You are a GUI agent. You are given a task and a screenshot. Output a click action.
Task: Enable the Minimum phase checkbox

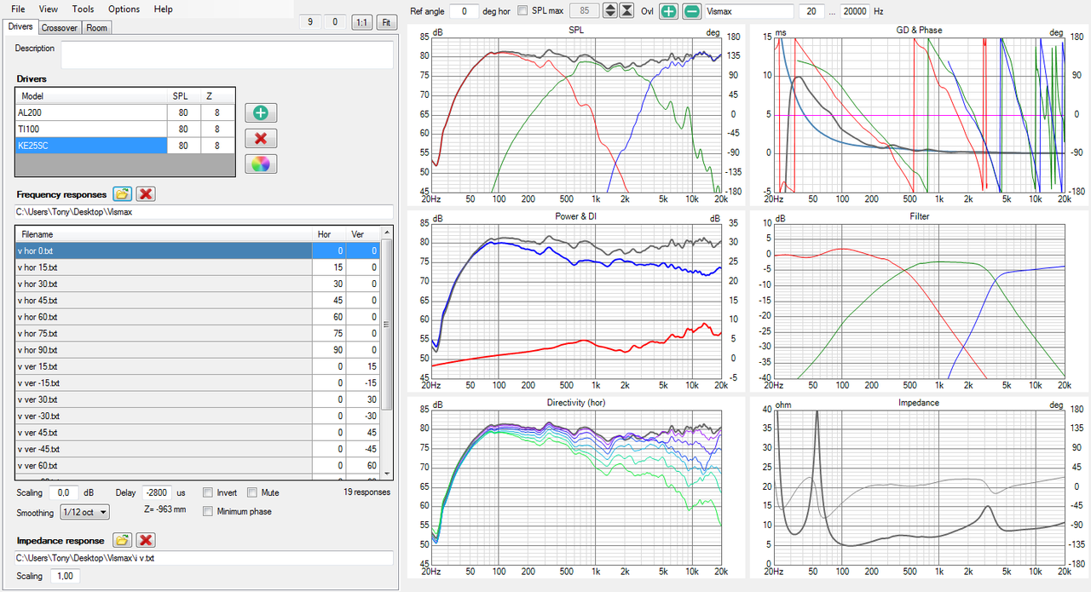tap(208, 511)
